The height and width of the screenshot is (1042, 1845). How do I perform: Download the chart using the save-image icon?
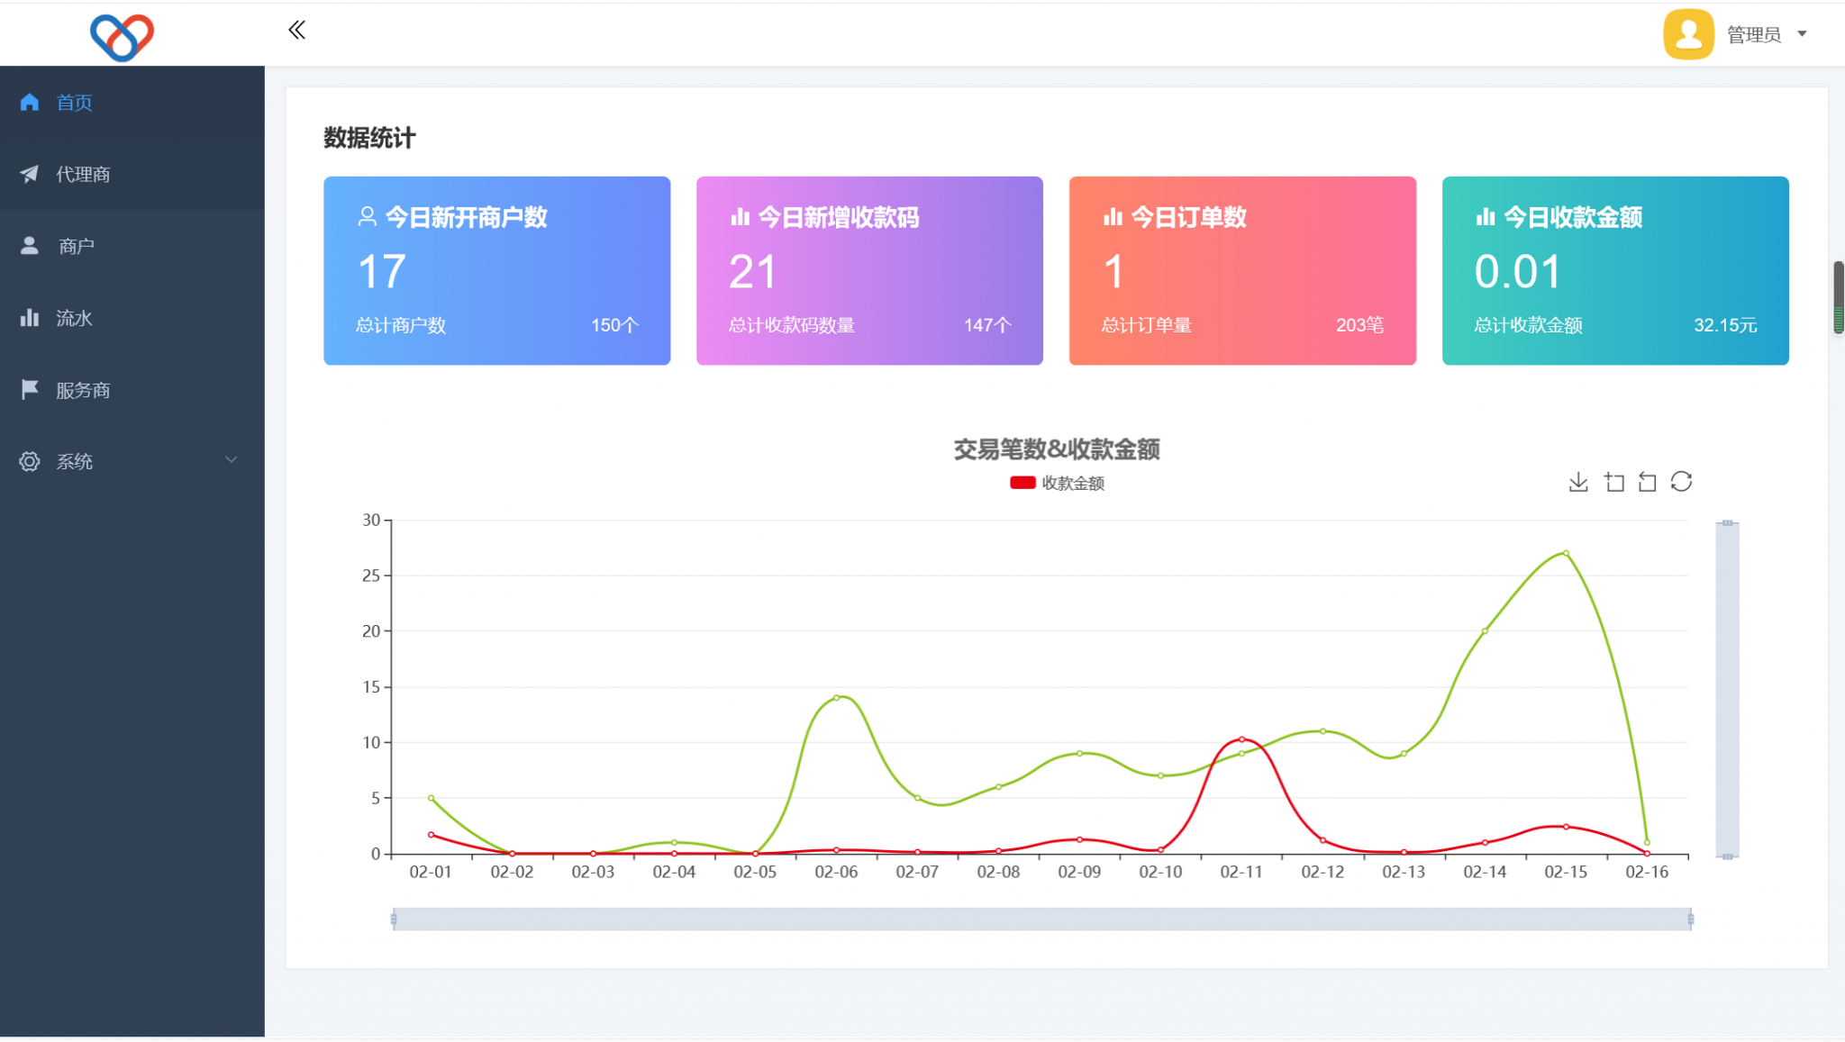coord(1578,482)
